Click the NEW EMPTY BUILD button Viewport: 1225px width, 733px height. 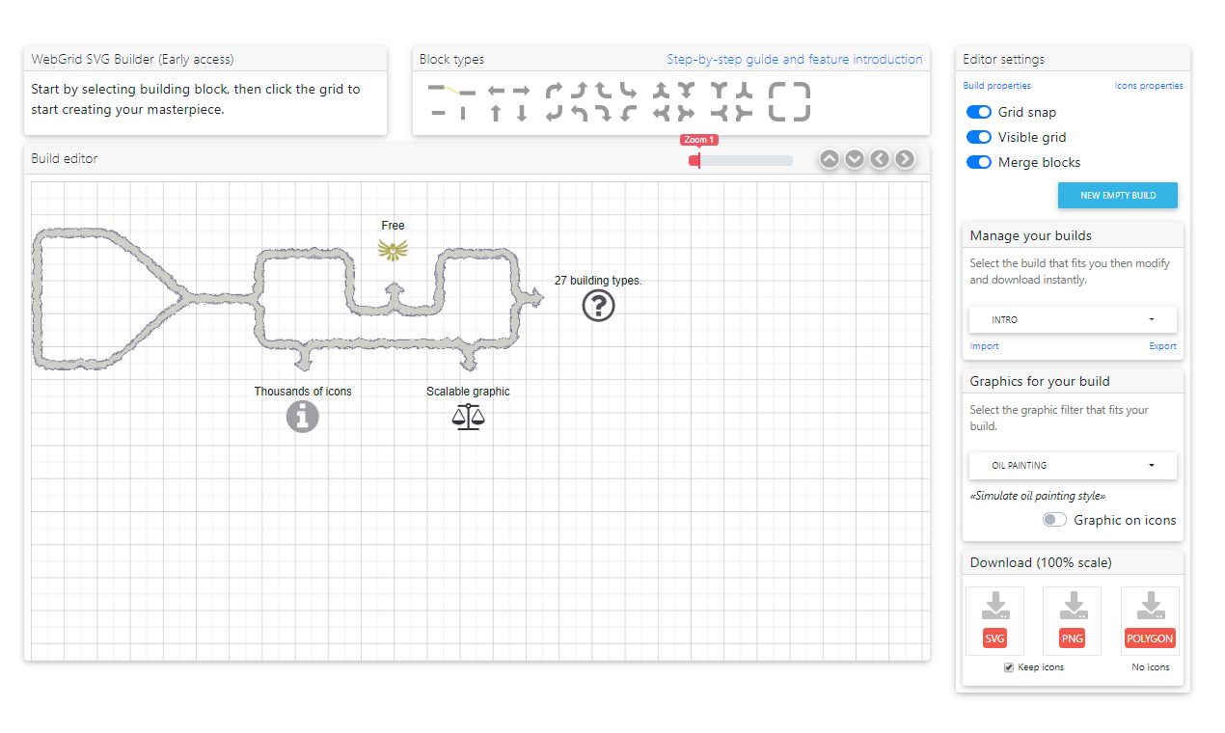1117,195
